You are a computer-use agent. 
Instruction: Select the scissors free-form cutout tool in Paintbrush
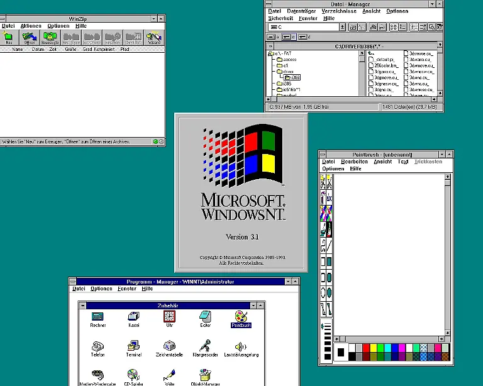(x=323, y=182)
